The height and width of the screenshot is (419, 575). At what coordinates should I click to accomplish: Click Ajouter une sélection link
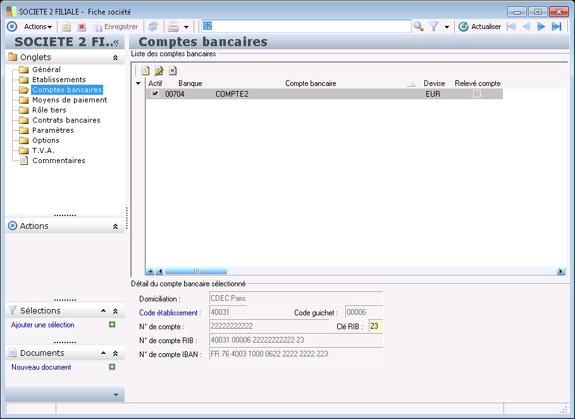click(43, 325)
